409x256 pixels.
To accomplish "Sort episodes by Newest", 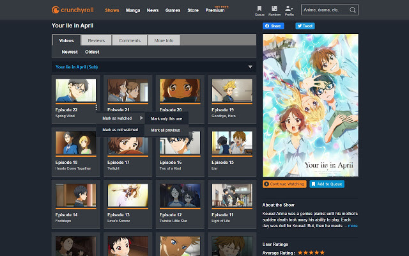I will point(70,52).
